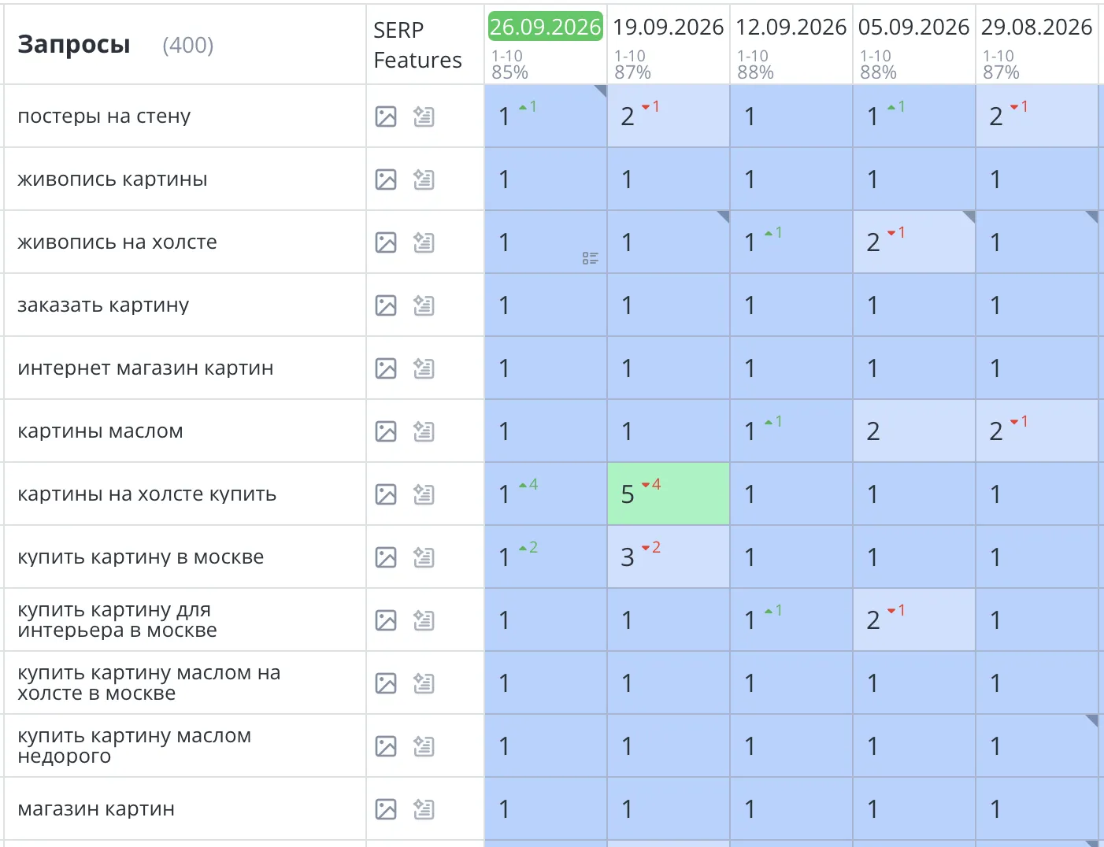Click image SERP icon for «интернет магазин картин»

(x=386, y=368)
